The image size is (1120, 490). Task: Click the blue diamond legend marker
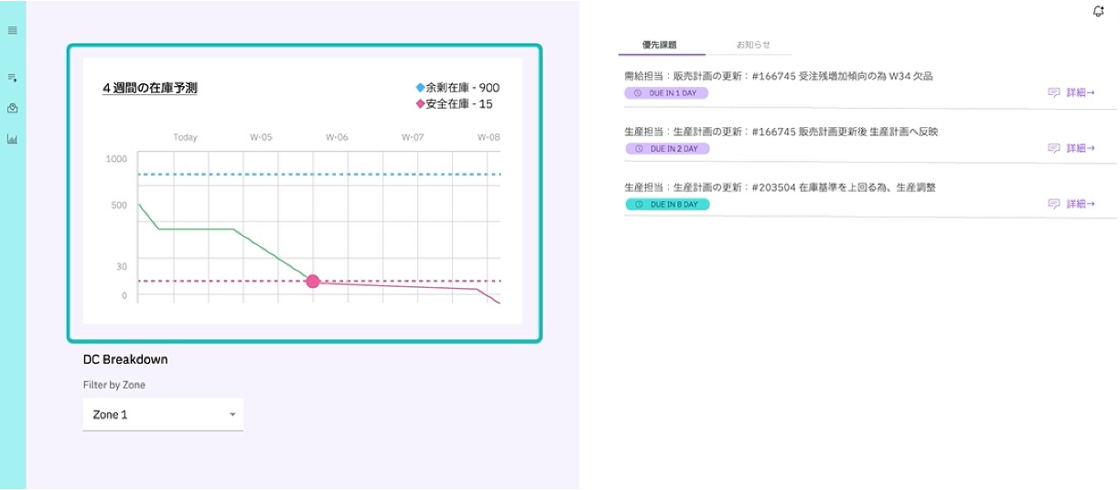tap(421, 88)
